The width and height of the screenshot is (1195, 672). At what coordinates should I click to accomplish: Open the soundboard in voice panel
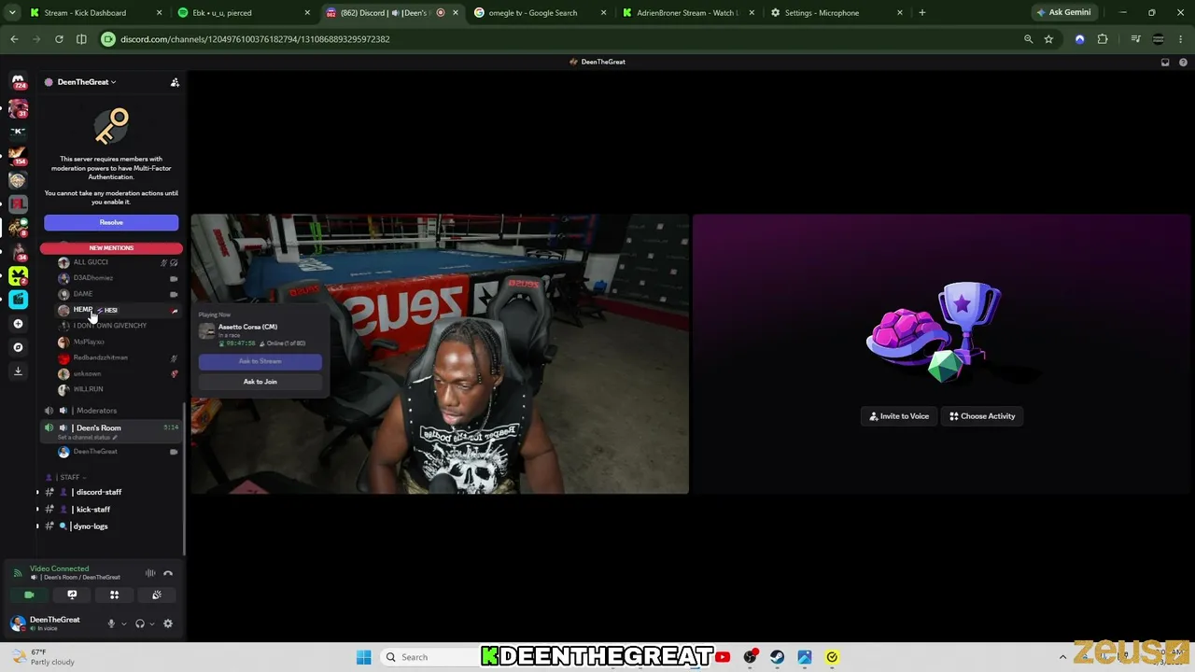[x=157, y=595]
